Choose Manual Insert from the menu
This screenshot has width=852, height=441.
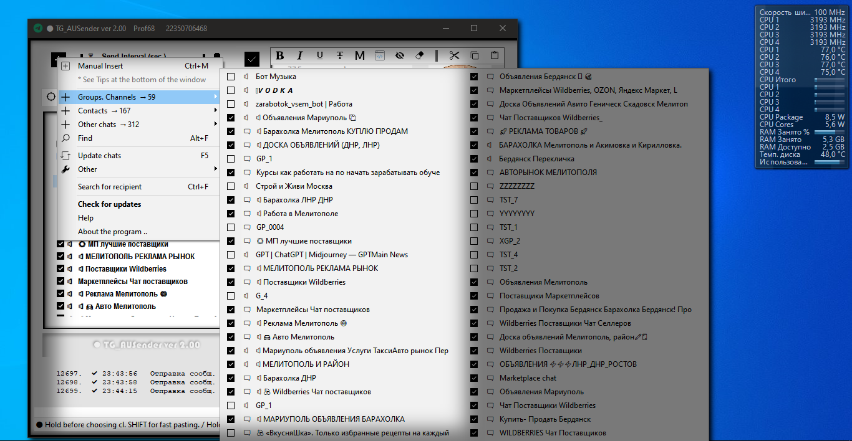click(138, 66)
